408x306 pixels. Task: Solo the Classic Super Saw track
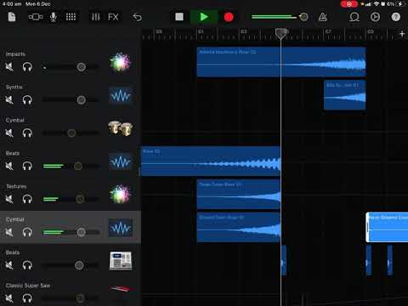tap(27, 298)
